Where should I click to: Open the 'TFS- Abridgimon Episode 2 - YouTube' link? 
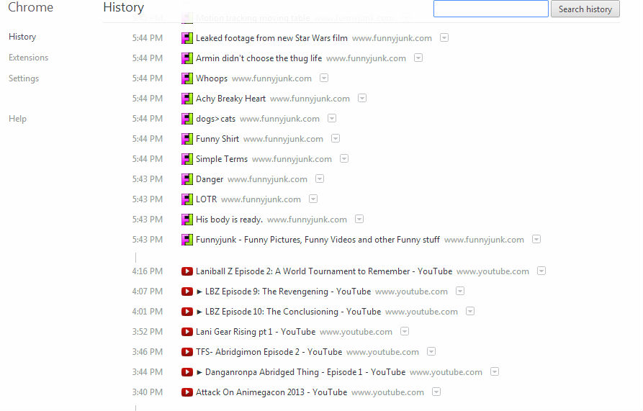coord(269,352)
